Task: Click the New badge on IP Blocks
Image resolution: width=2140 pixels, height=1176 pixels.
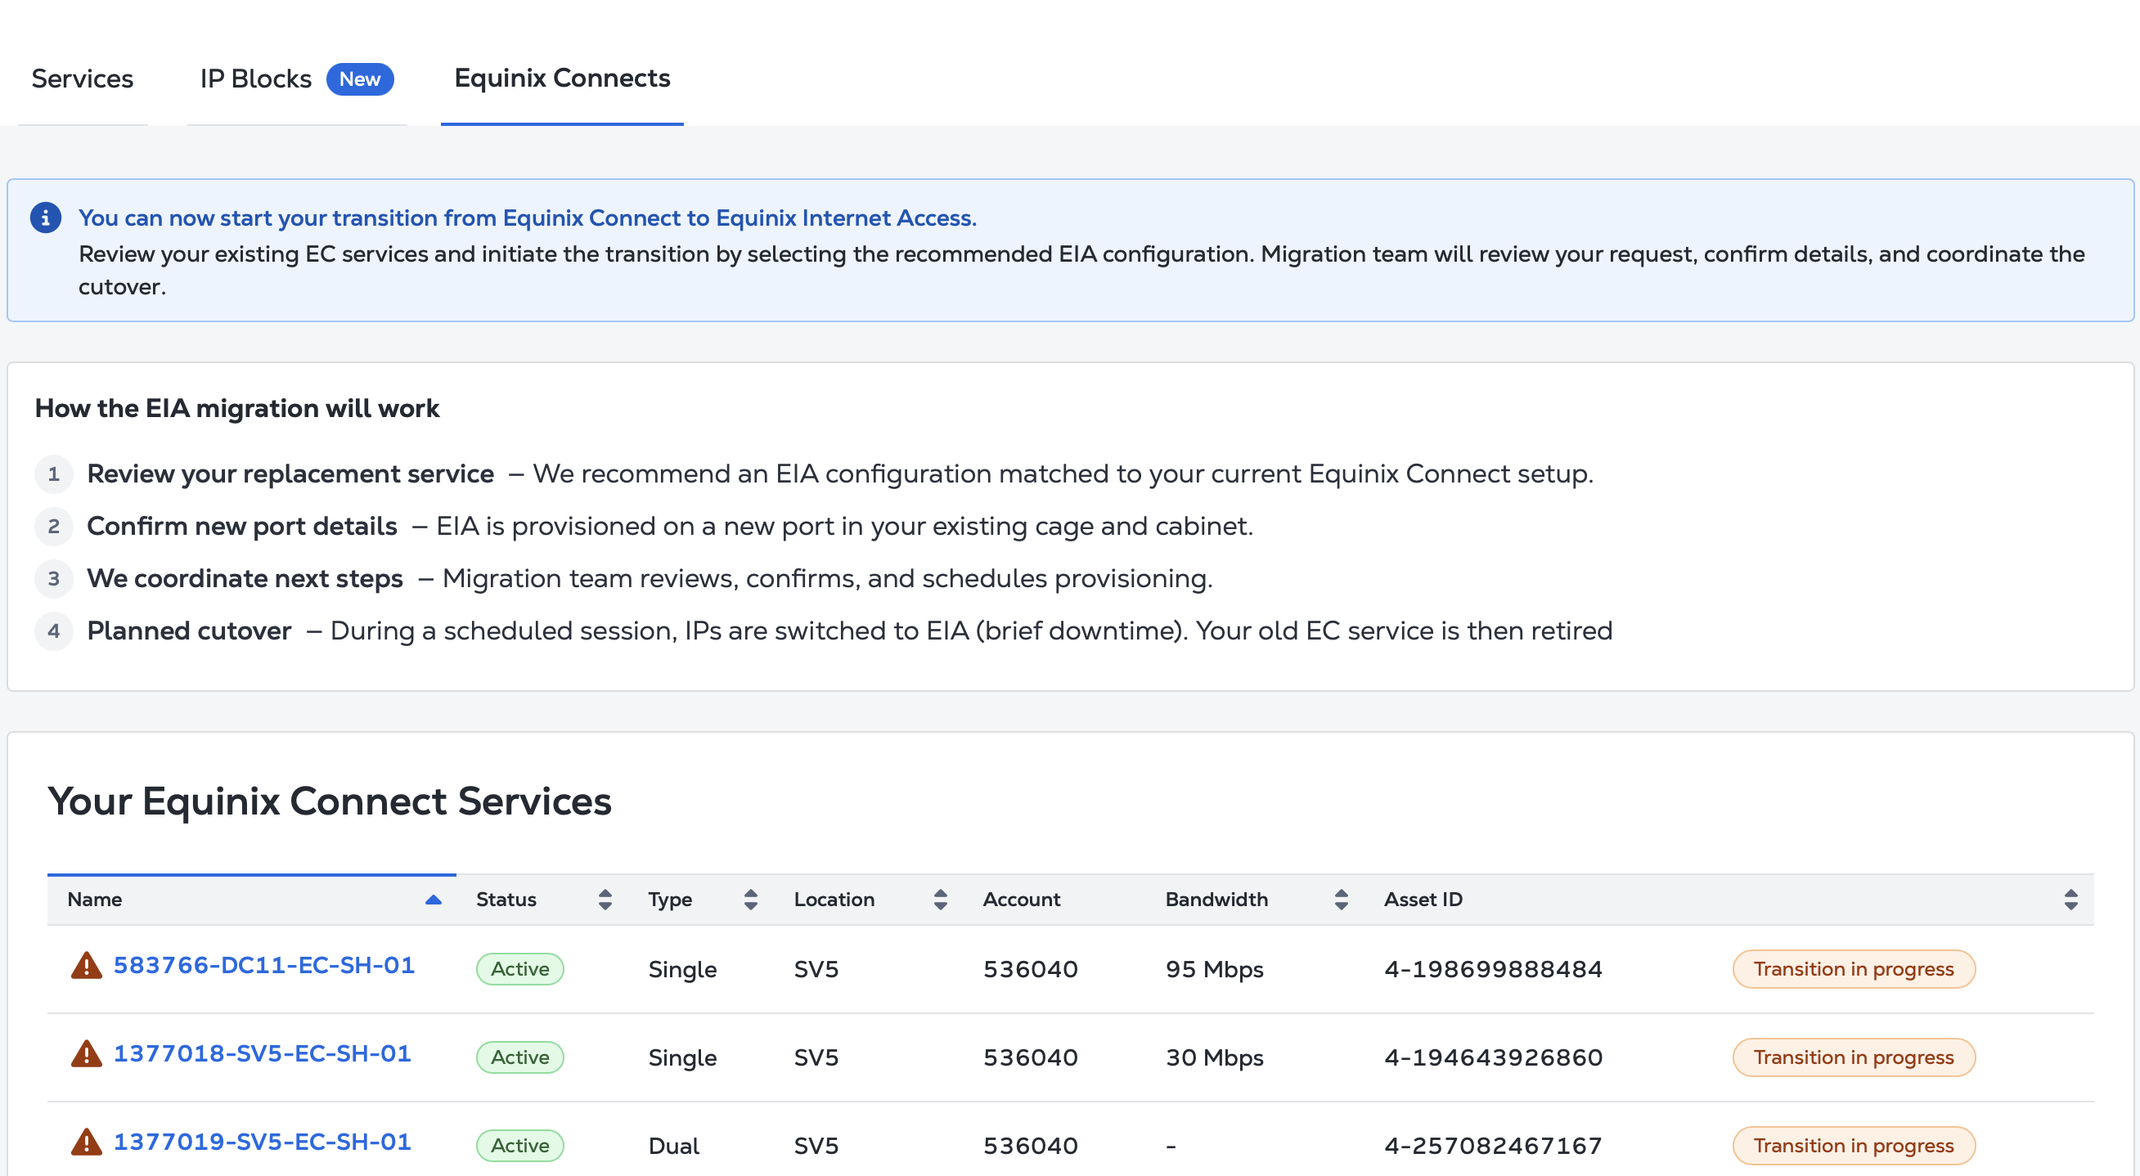Action: [360, 79]
